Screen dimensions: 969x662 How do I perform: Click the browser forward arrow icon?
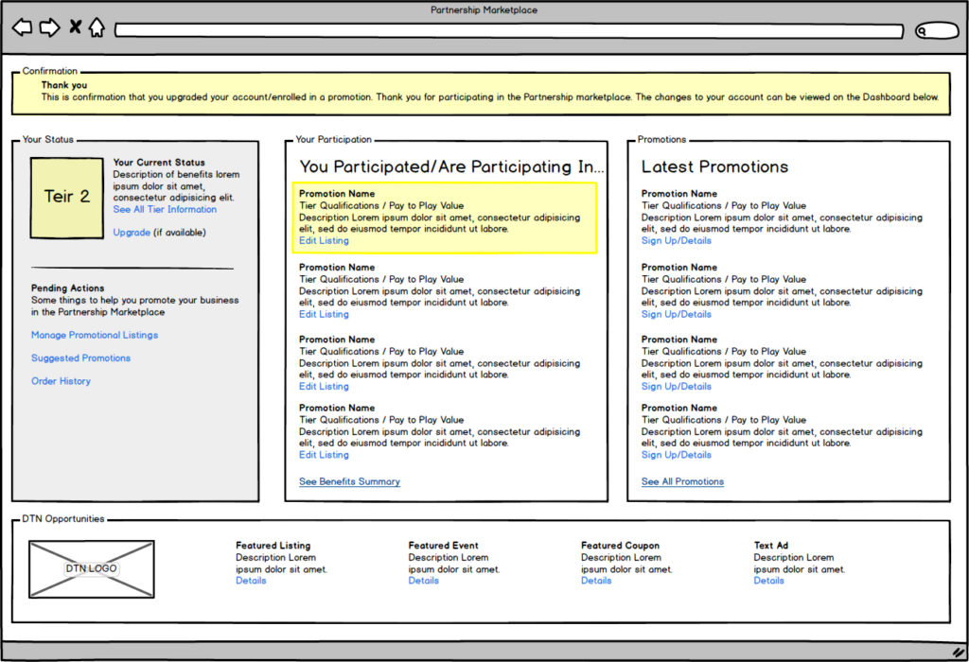pyautogui.click(x=48, y=28)
